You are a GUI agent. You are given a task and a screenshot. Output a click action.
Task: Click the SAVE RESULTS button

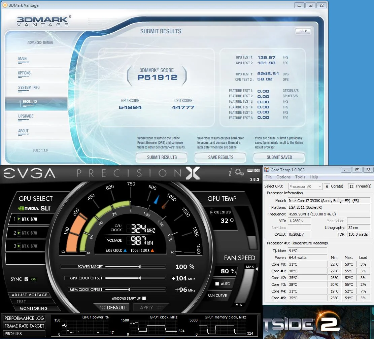(220, 158)
